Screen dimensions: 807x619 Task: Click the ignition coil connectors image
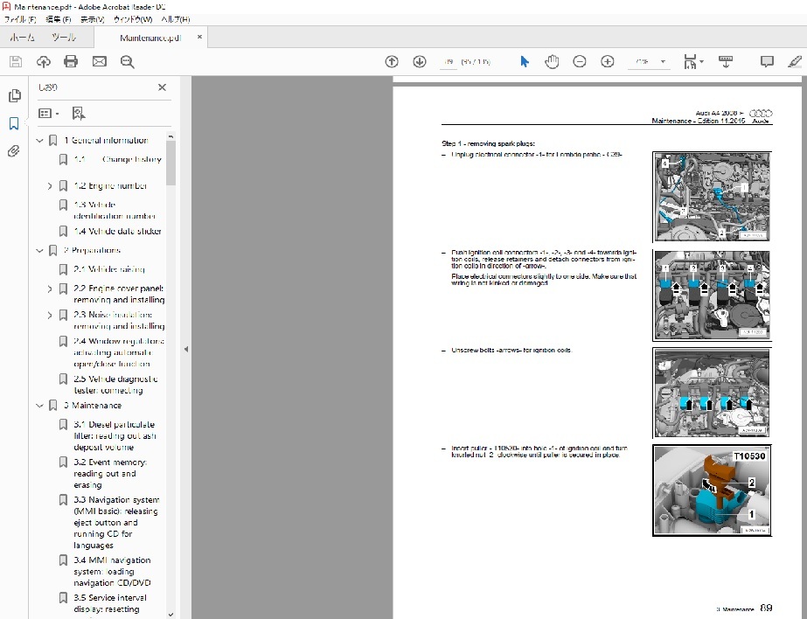712,296
